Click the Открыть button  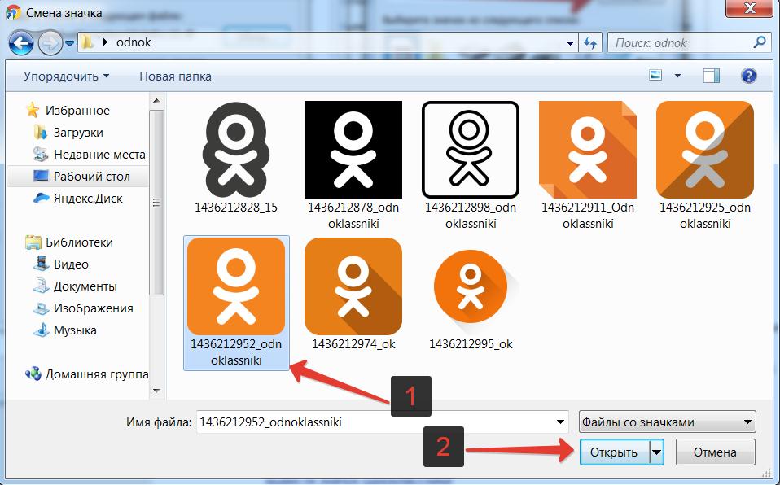pos(614,452)
